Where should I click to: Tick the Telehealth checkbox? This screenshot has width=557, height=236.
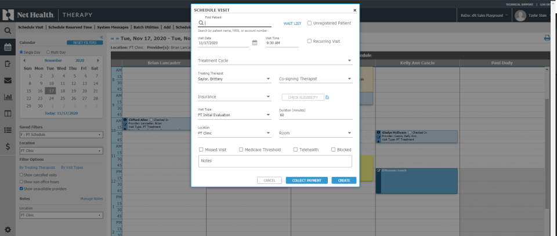(296, 150)
